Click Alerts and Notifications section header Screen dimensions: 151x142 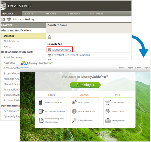pos(16,30)
